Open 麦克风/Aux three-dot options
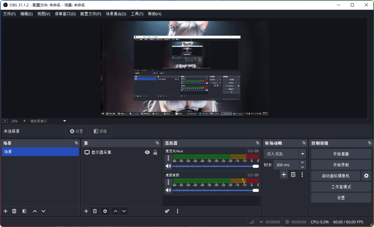The width and height of the screenshot is (374, 227). pos(168,158)
